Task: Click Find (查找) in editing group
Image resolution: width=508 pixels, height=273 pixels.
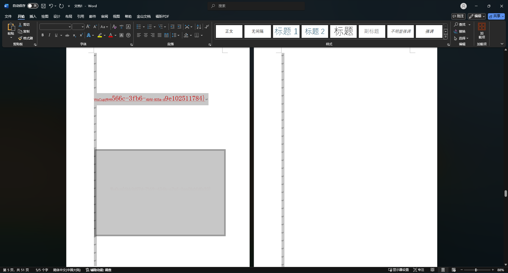Action: pos(460,25)
